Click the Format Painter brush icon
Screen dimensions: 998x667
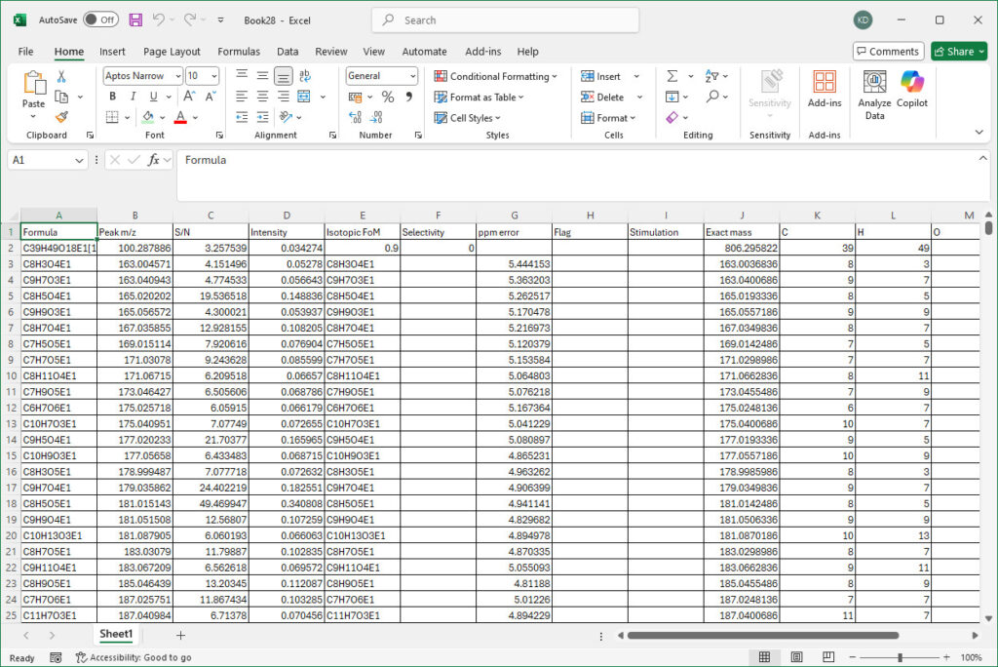click(x=61, y=117)
